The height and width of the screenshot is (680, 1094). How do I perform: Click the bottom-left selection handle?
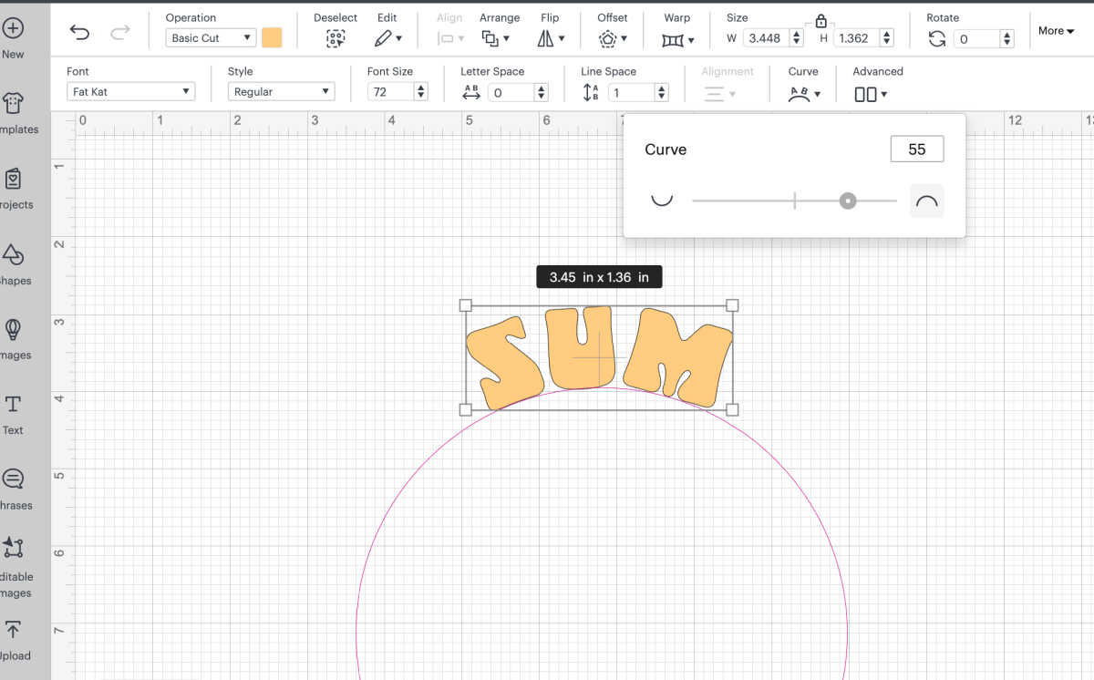(x=466, y=410)
